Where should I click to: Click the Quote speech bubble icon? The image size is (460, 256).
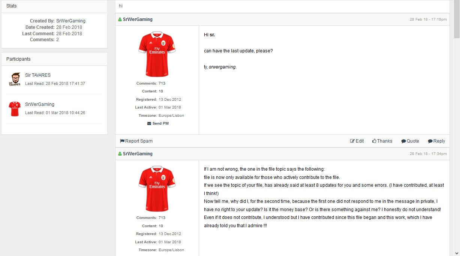(403, 141)
